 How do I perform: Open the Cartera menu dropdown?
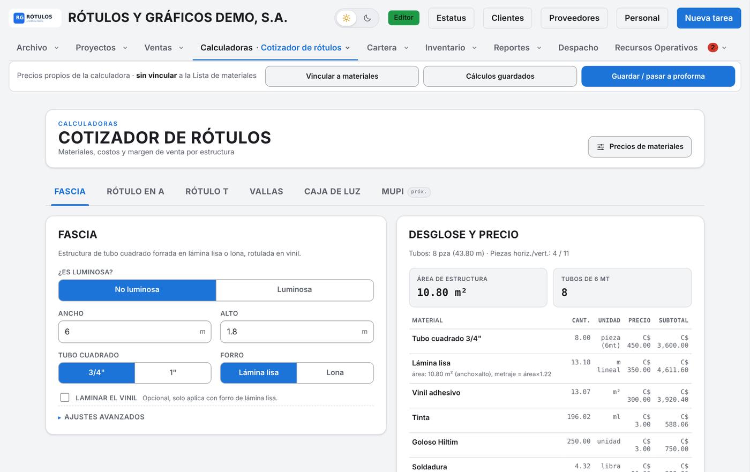(387, 48)
